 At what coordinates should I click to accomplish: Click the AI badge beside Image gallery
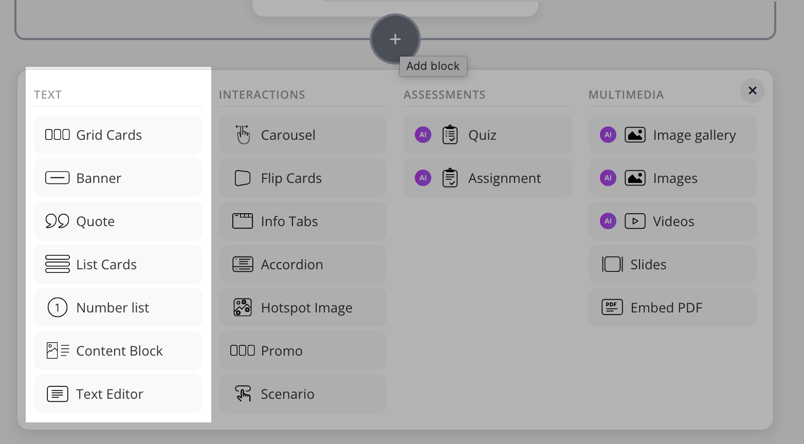[608, 135]
